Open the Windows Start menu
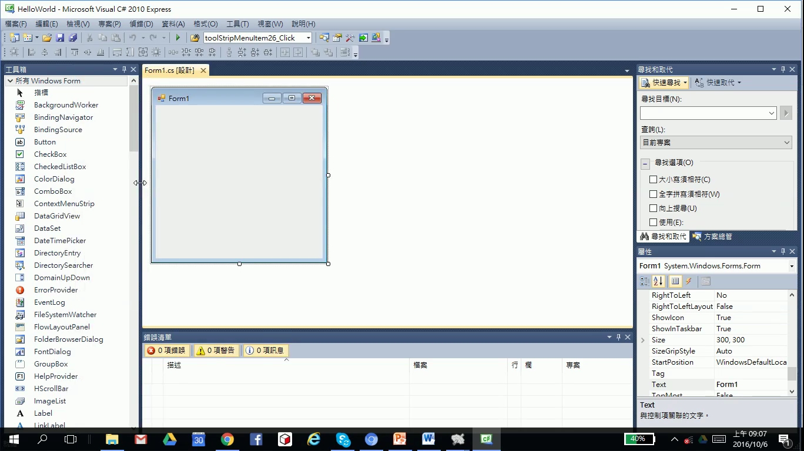The width and height of the screenshot is (804, 451). (14, 439)
